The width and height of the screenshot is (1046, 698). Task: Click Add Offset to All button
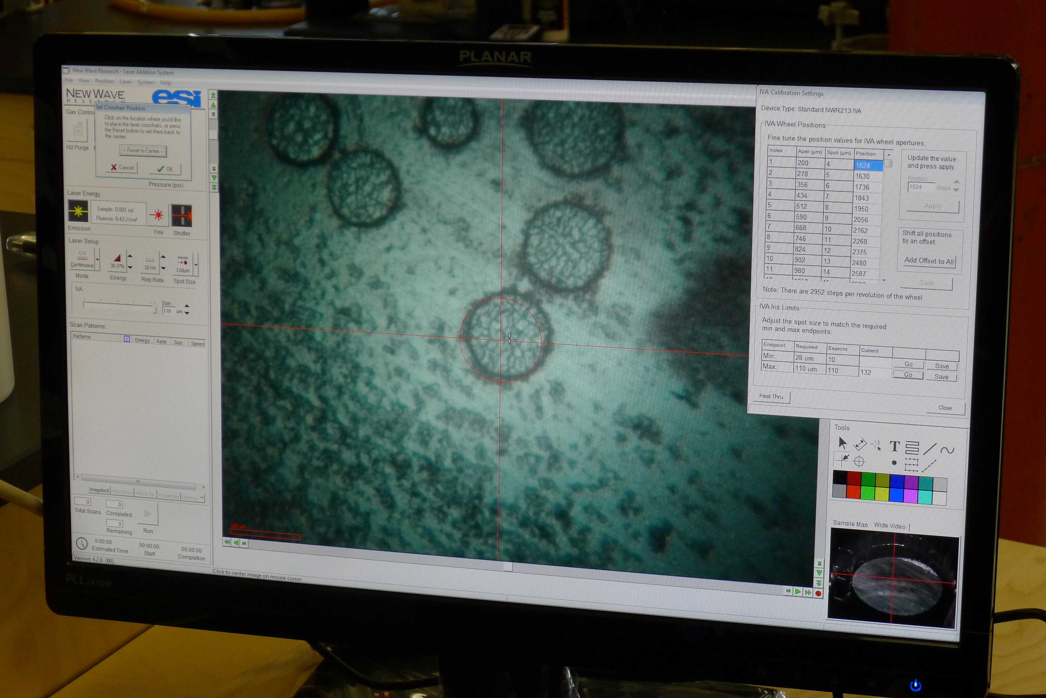(x=929, y=261)
